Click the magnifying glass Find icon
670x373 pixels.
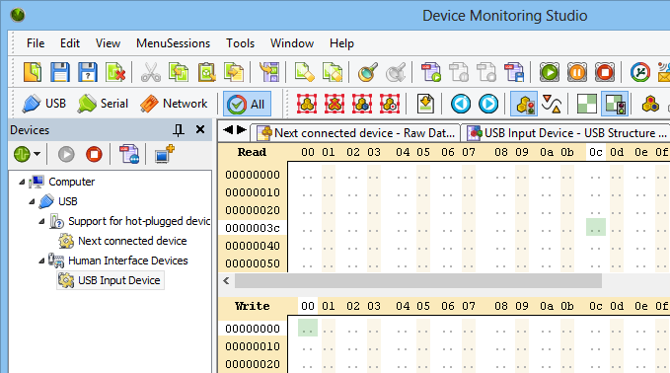367,72
